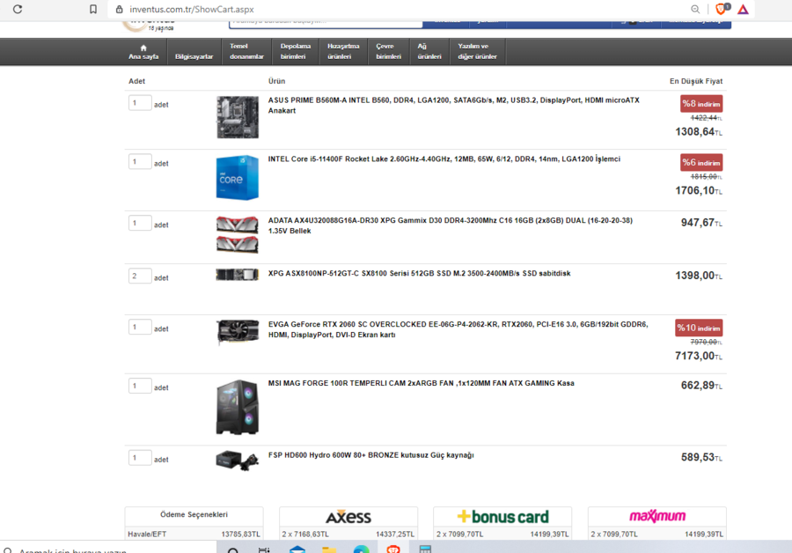Click the 7173,00 TL price
Screen dimensions: 792x553
pos(699,356)
